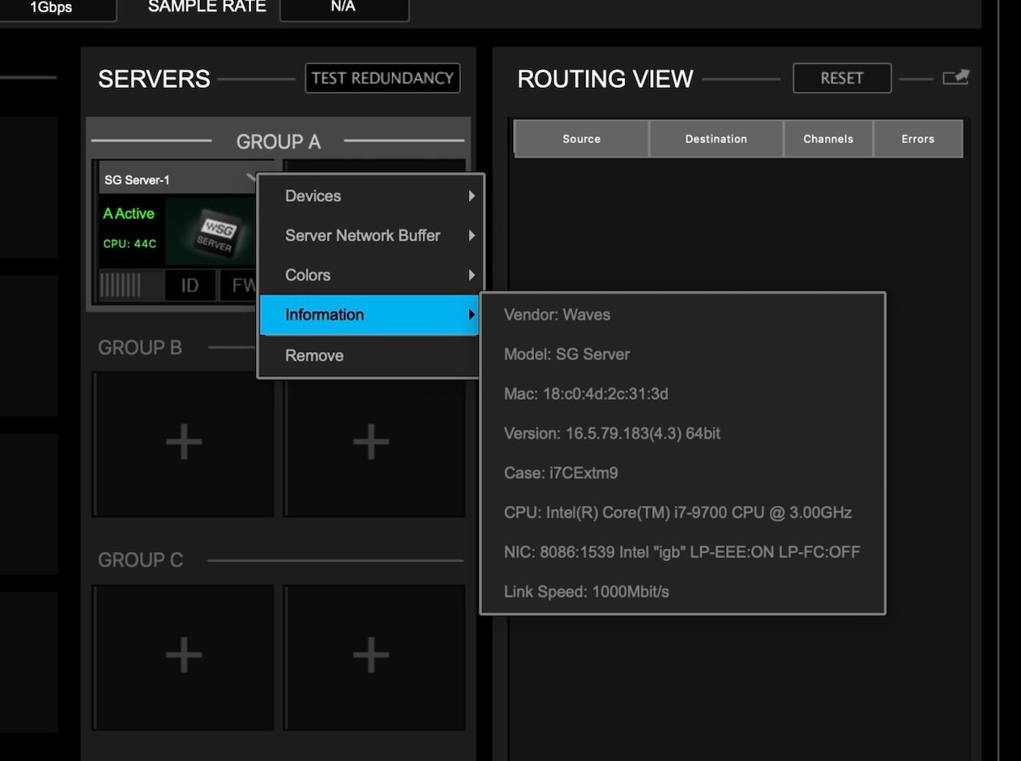1021x761 pixels.
Task: Click the GROUP C heading
Action: point(141,560)
